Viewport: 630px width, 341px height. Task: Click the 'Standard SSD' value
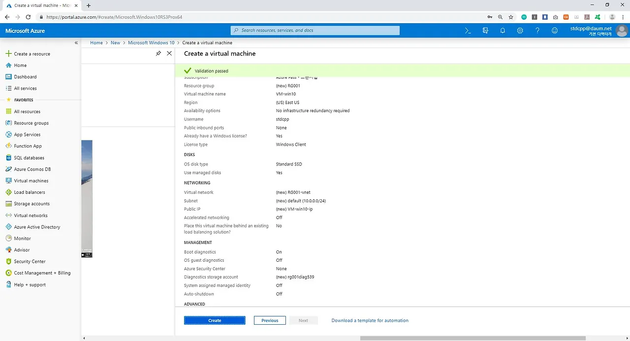click(289, 164)
